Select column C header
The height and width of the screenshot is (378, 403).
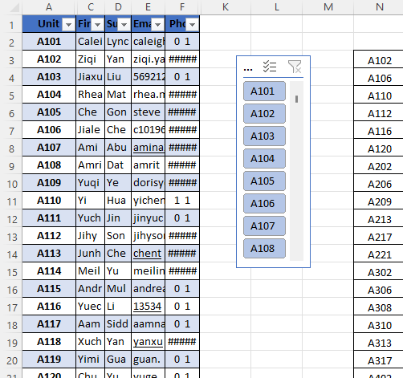(91, 7)
